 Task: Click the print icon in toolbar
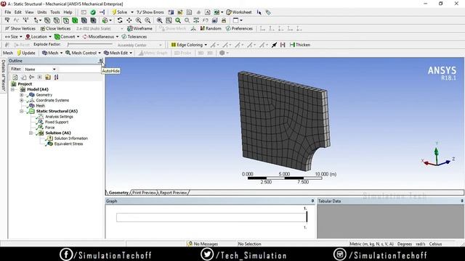click(x=224, y=20)
